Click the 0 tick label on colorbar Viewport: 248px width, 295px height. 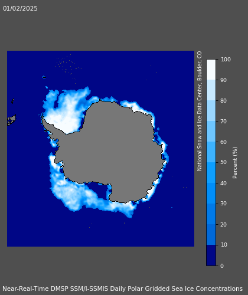[222, 266]
